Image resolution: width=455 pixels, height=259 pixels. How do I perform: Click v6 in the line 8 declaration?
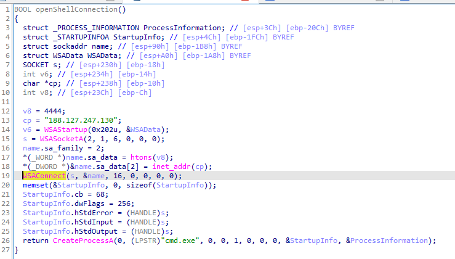click(44, 74)
